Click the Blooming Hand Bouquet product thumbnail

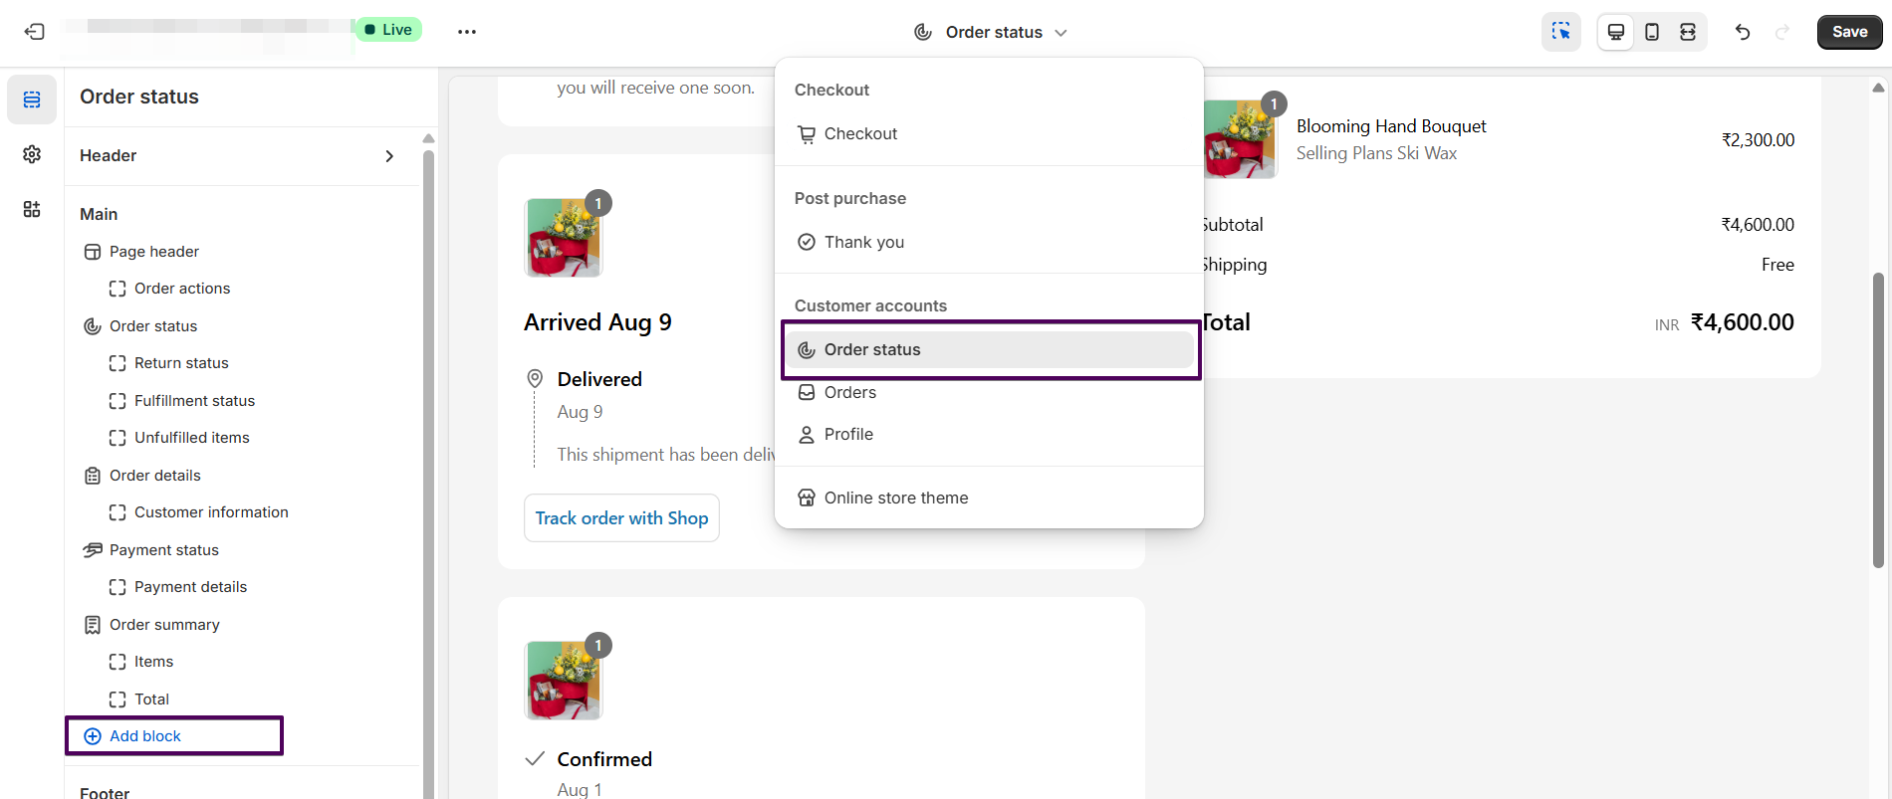click(1240, 139)
